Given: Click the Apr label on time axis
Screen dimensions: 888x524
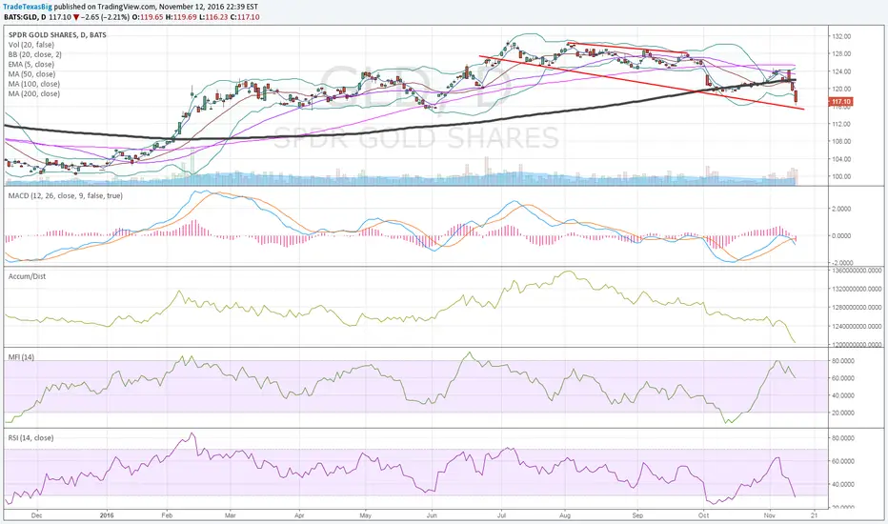Looking at the screenshot, I should [299, 515].
